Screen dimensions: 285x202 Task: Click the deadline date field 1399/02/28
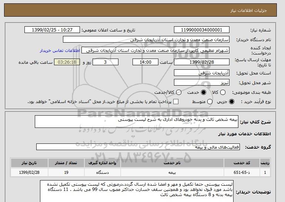click(x=202, y=62)
